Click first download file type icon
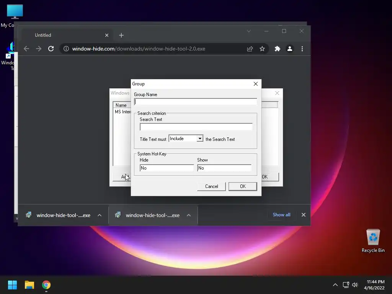This screenshot has height=294, width=392. (x=29, y=215)
